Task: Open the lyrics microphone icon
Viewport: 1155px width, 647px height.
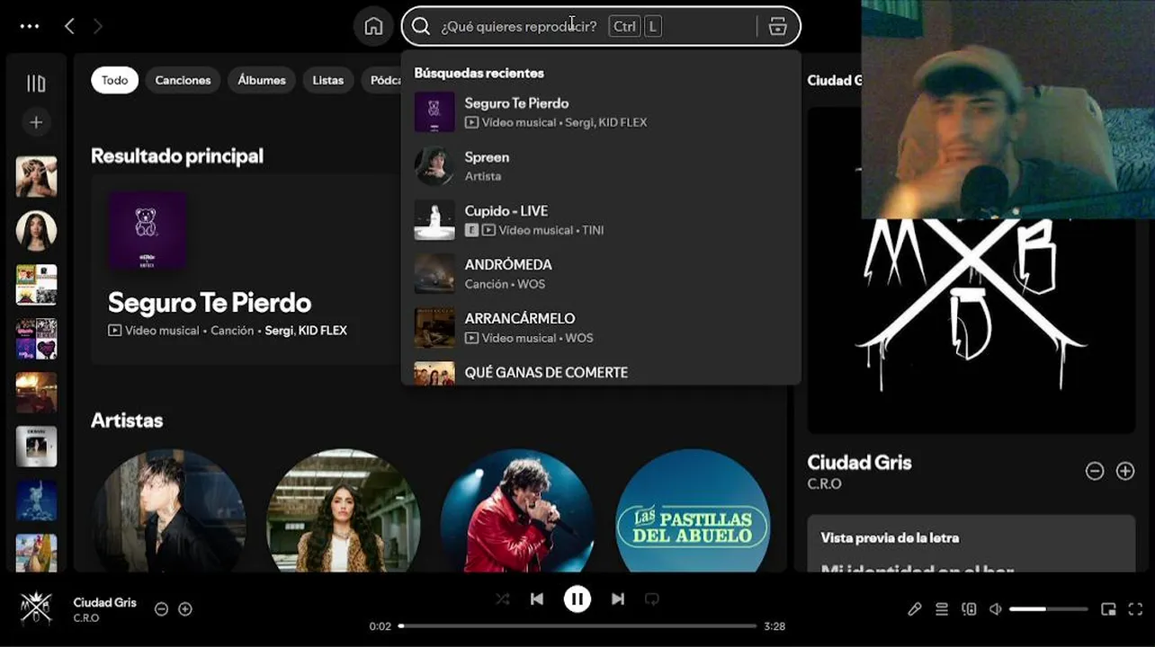Action: tap(915, 608)
